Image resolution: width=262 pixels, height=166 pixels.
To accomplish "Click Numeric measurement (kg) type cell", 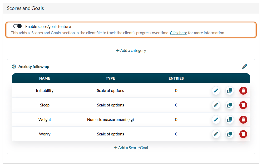I will click(110, 120).
